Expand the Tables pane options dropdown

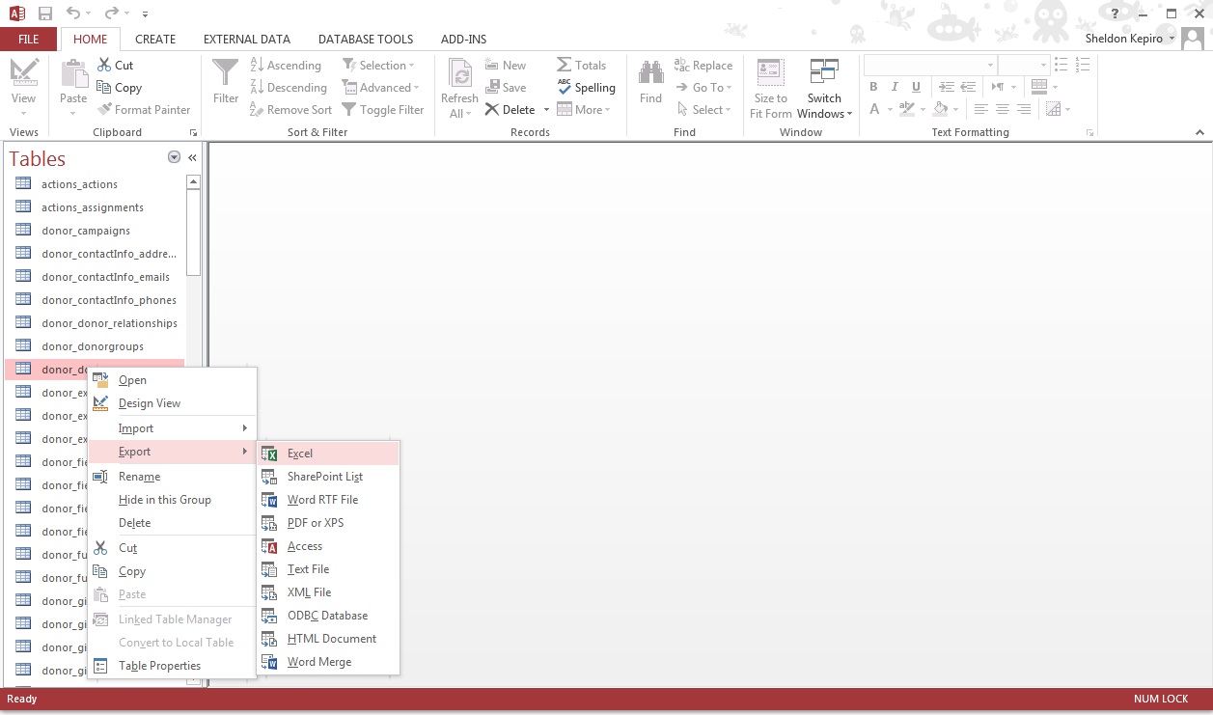click(174, 157)
